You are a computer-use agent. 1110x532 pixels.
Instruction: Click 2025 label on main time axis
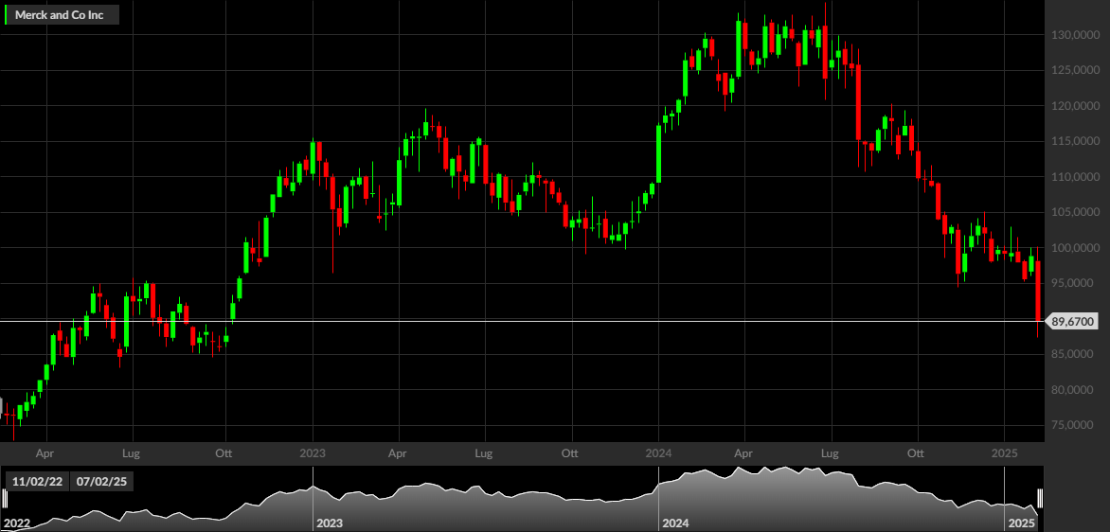1005,452
